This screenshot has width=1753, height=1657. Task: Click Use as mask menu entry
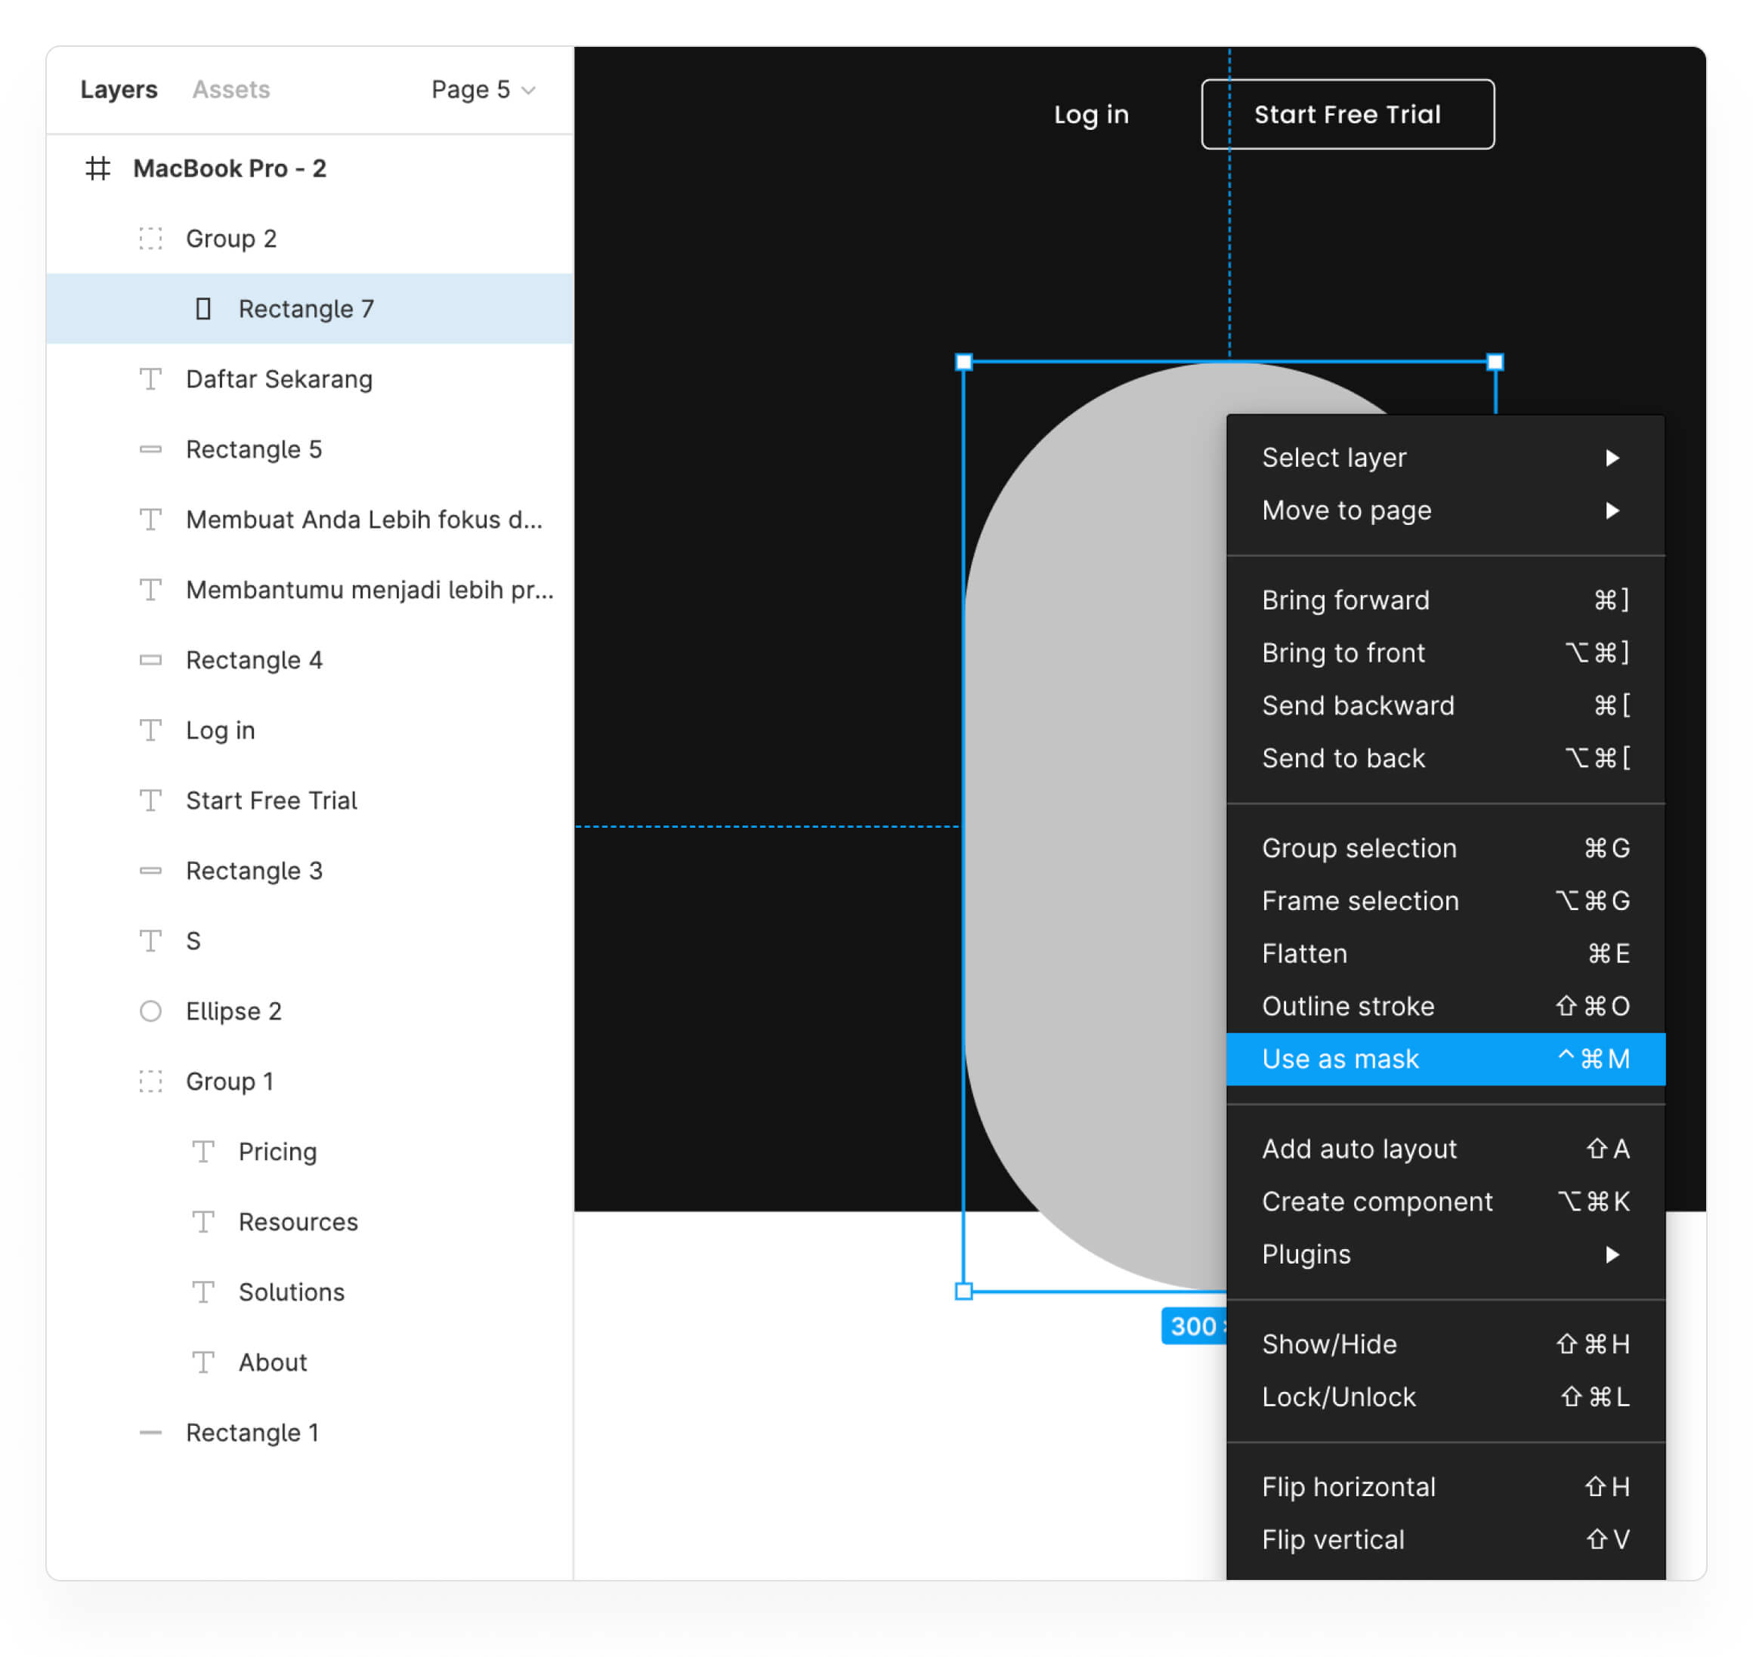click(1340, 1058)
